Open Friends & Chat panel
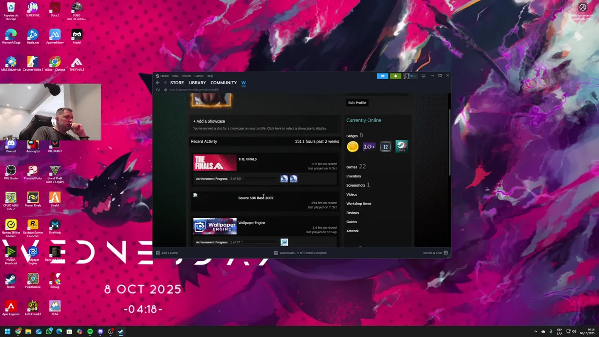This screenshot has height=337, width=599. point(435,253)
